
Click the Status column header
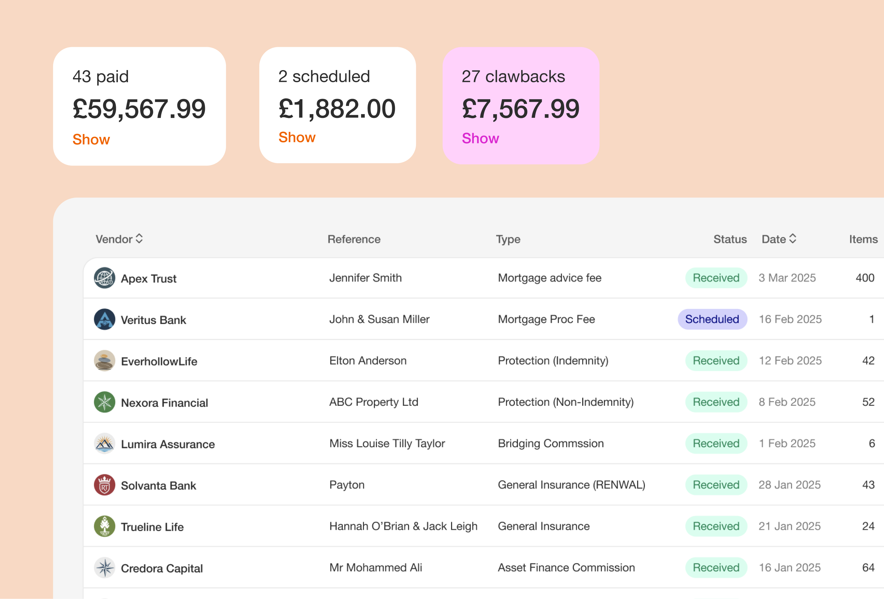(730, 239)
